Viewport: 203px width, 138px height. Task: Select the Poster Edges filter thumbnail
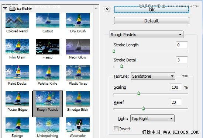tap(17, 99)
